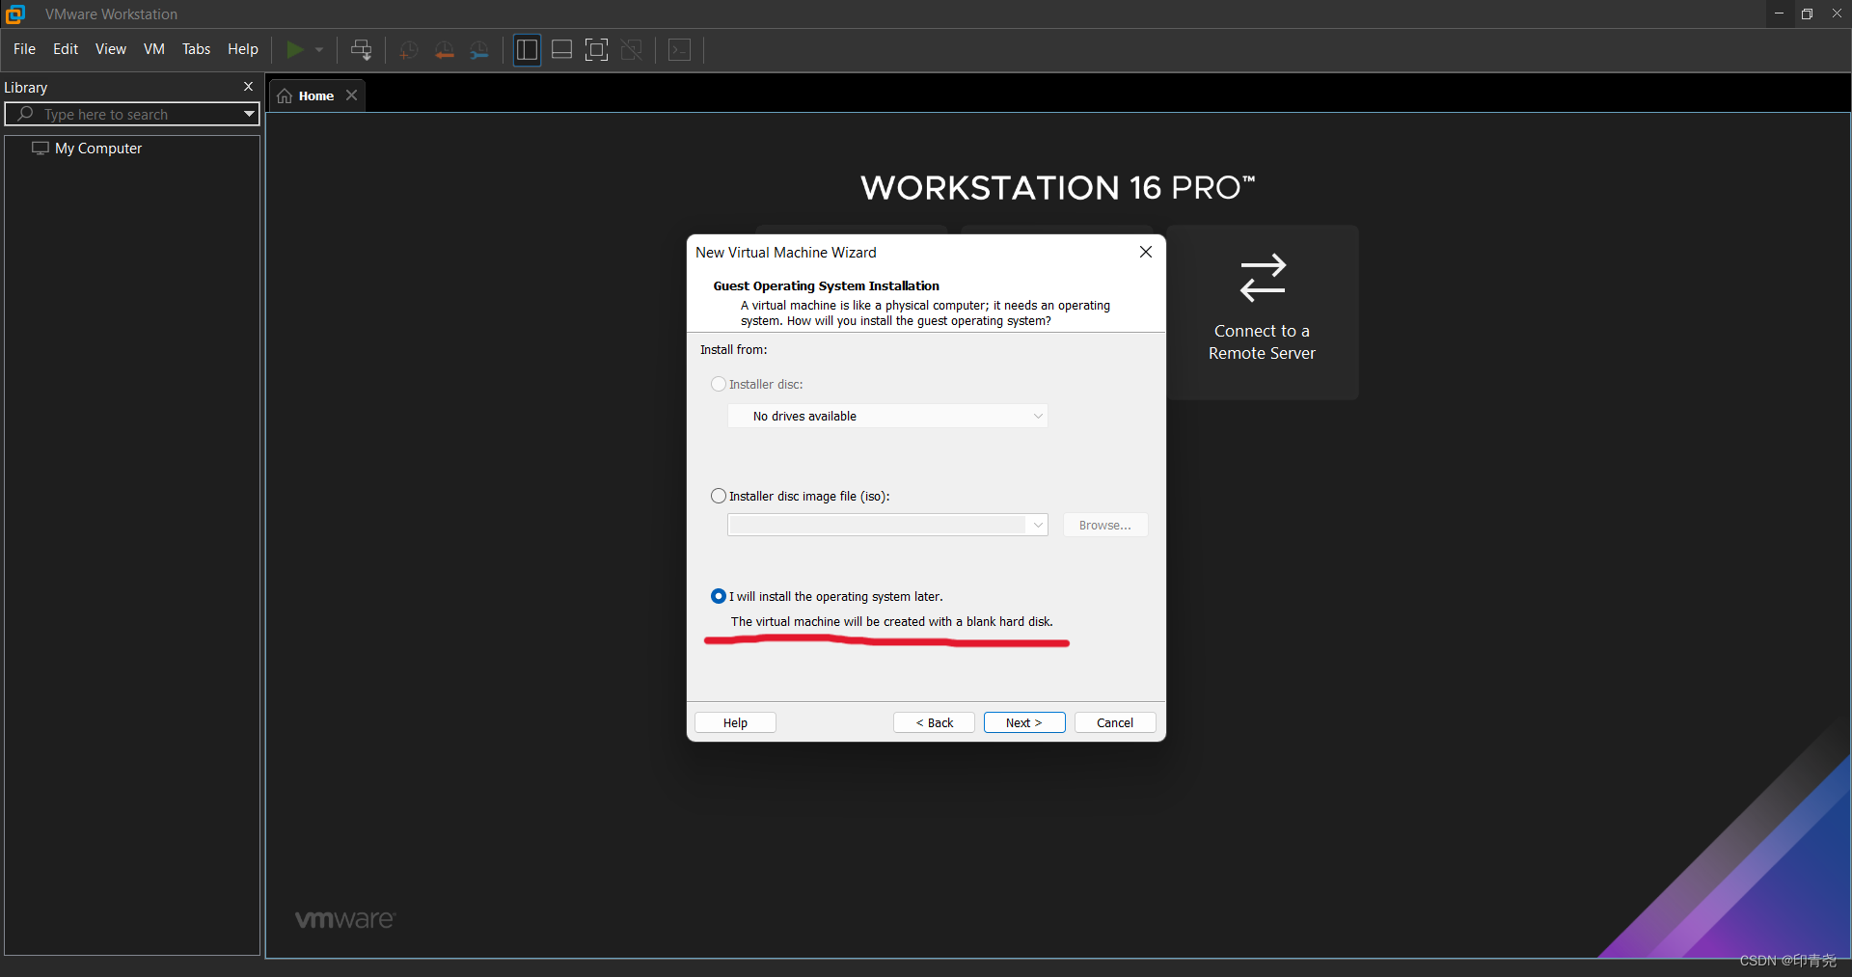Close the Home tab
This screenshot has height=977, width=1852.
click(x=352, y=95)
